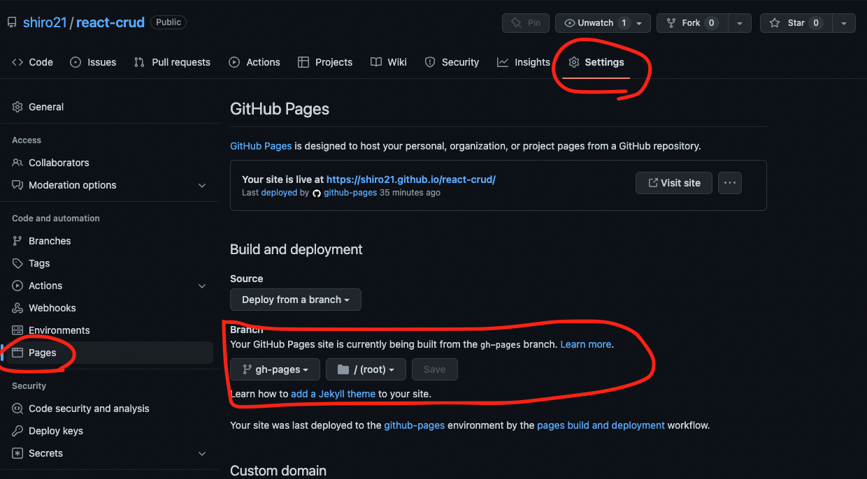The height and width of the screenshot is (479, 867).
Task: Open the Pull requests tab
Action: (x=172, y=62)
